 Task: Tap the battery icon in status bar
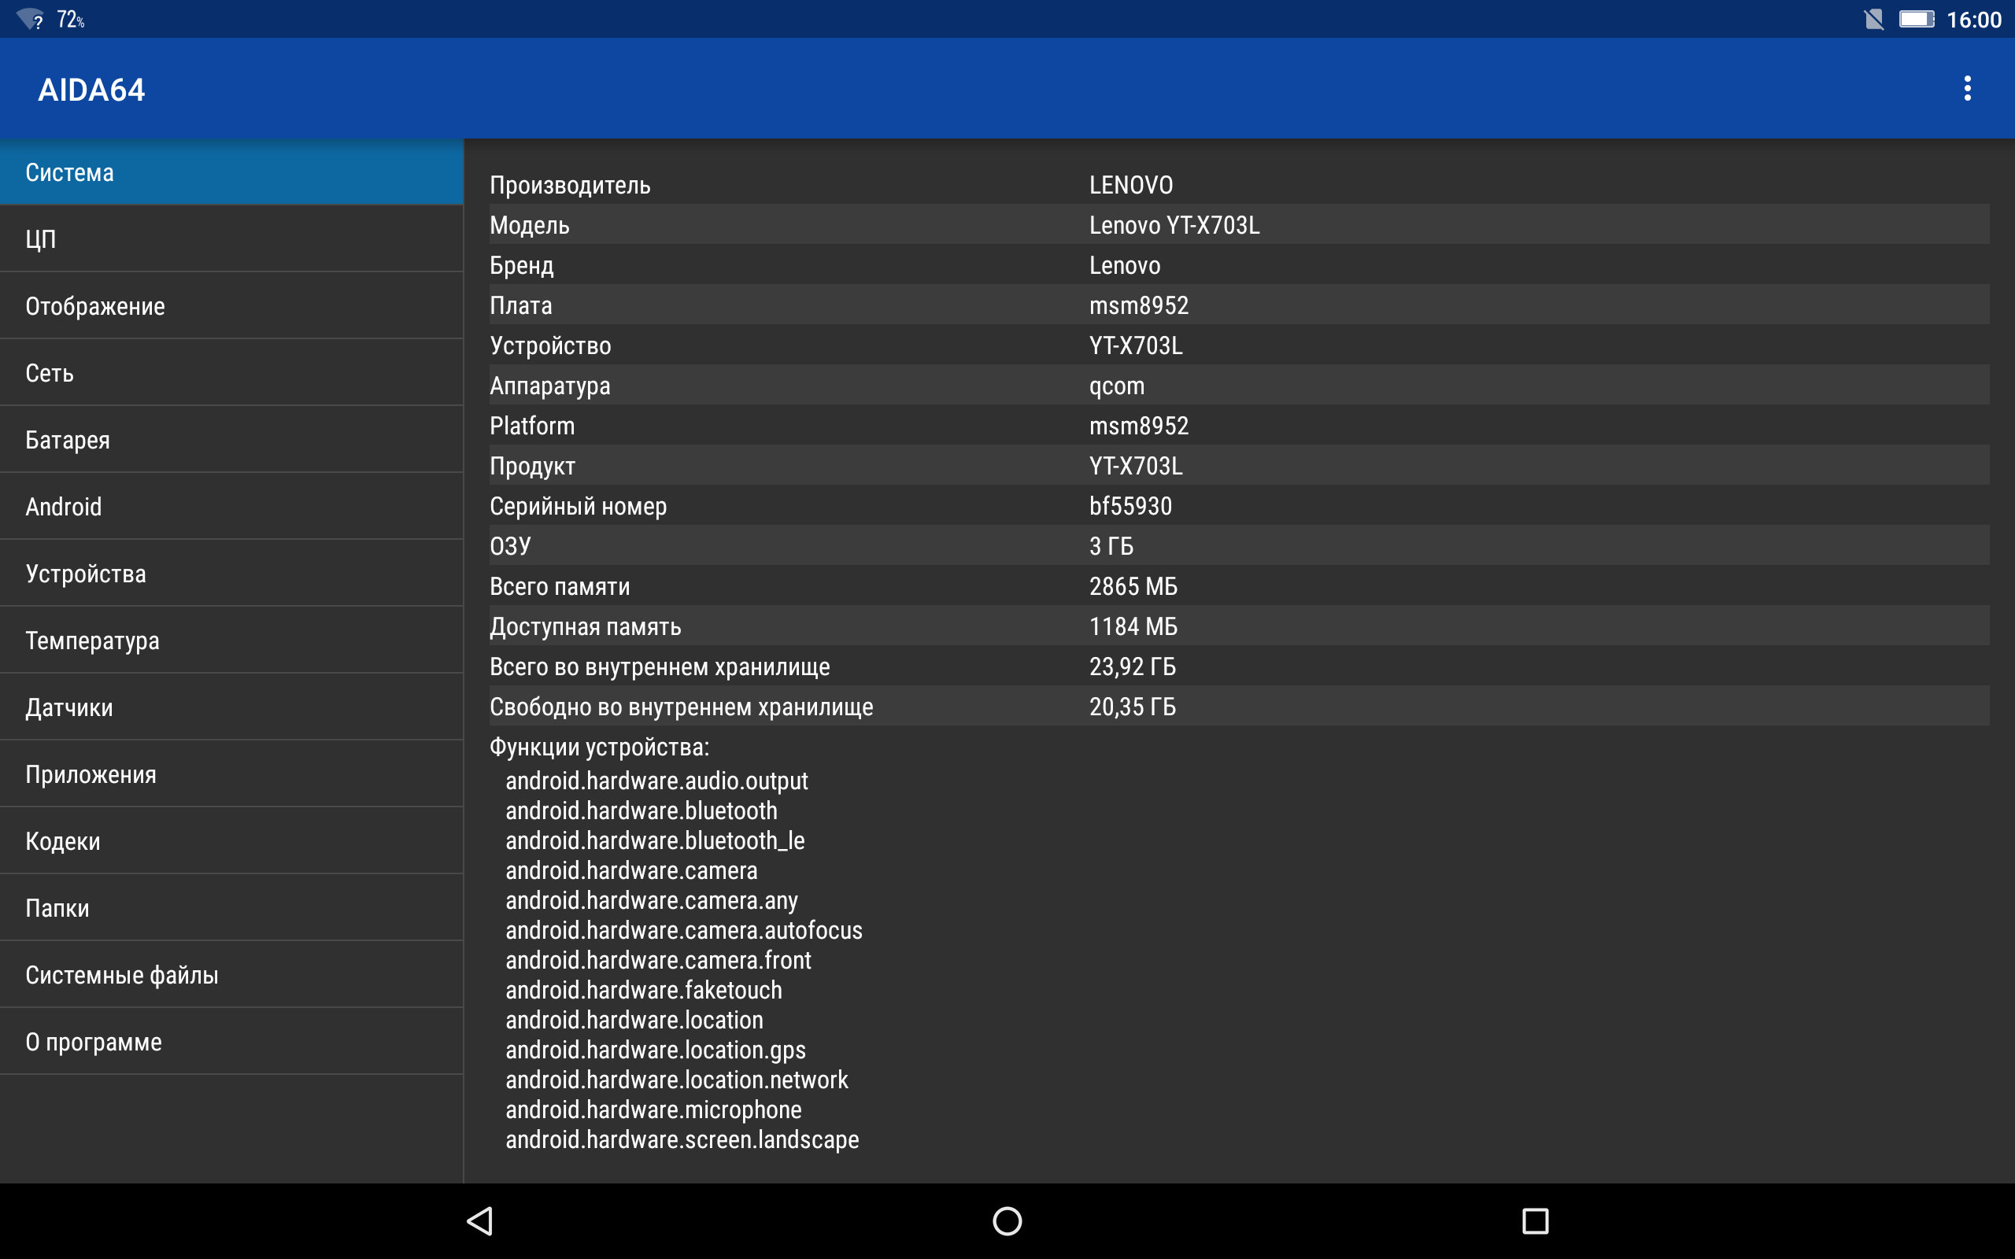pyautogui.click(x=1916, y=18)
